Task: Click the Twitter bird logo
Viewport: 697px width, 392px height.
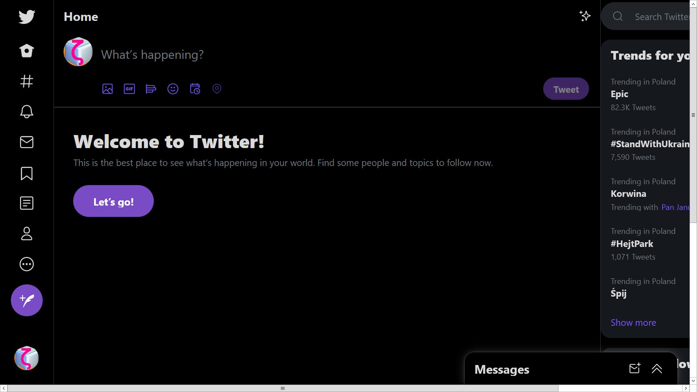Action: point(27,17)
